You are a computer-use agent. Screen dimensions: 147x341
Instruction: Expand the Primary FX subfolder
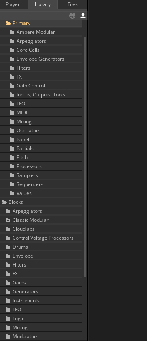tap(12, 77)
